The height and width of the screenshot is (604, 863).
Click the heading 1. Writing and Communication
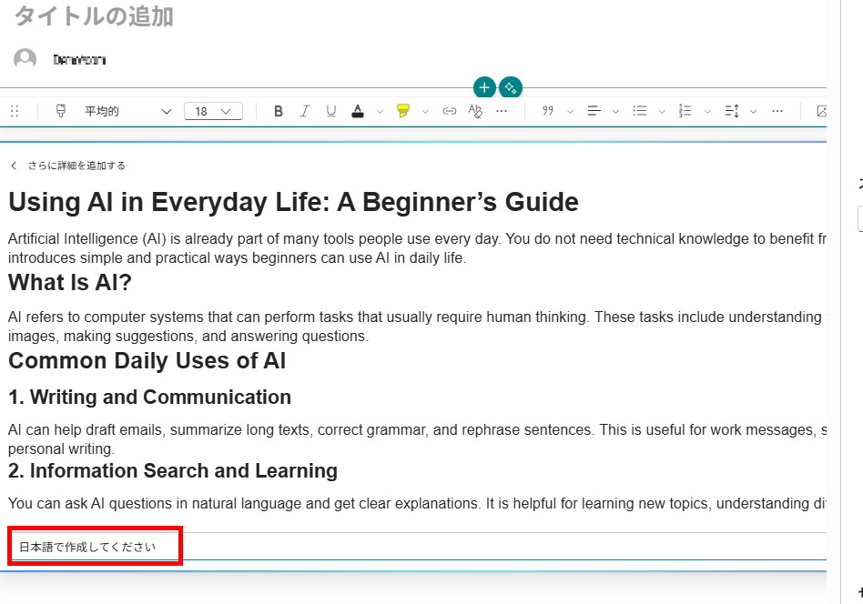(149, 398)
